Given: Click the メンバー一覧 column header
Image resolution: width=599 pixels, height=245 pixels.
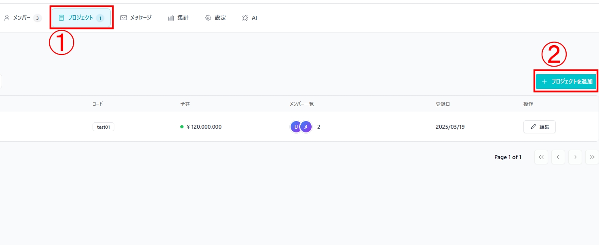Looking at the screenshot, I should click(302, 104).
